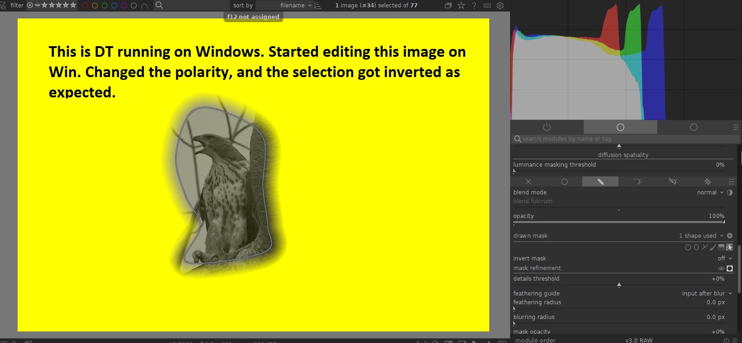Open the module order v3.0 RAW preset
This screenshot has width=742, height=343.
[639, 340]
